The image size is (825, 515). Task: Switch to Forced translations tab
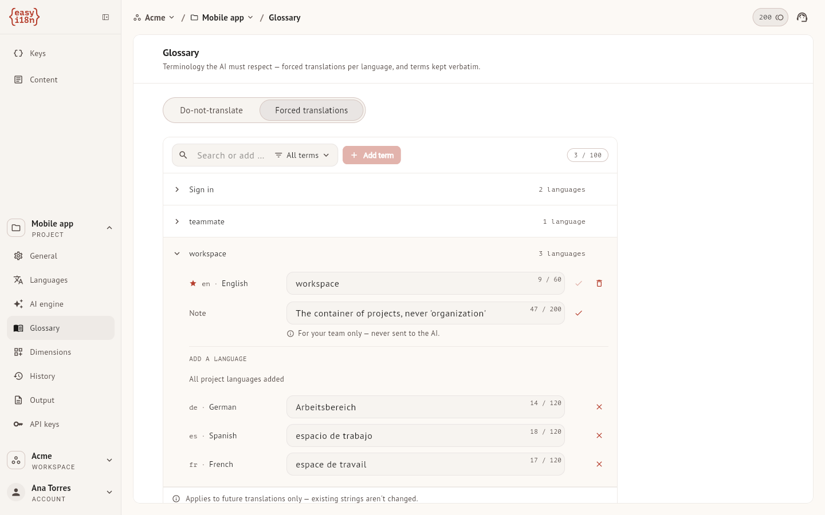click(x=312, y=110)
